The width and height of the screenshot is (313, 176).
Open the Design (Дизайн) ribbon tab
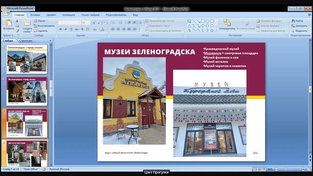51,15
